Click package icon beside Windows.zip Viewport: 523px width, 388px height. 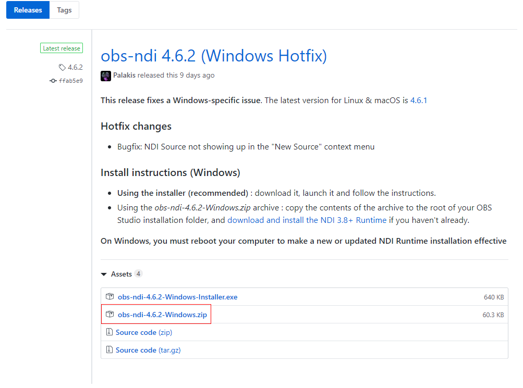(x=110, y=314)
